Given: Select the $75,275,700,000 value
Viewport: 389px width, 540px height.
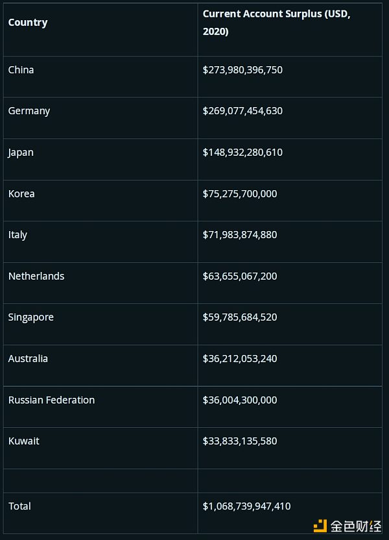Looking at the screenshot, I should [x=240, y=193].
